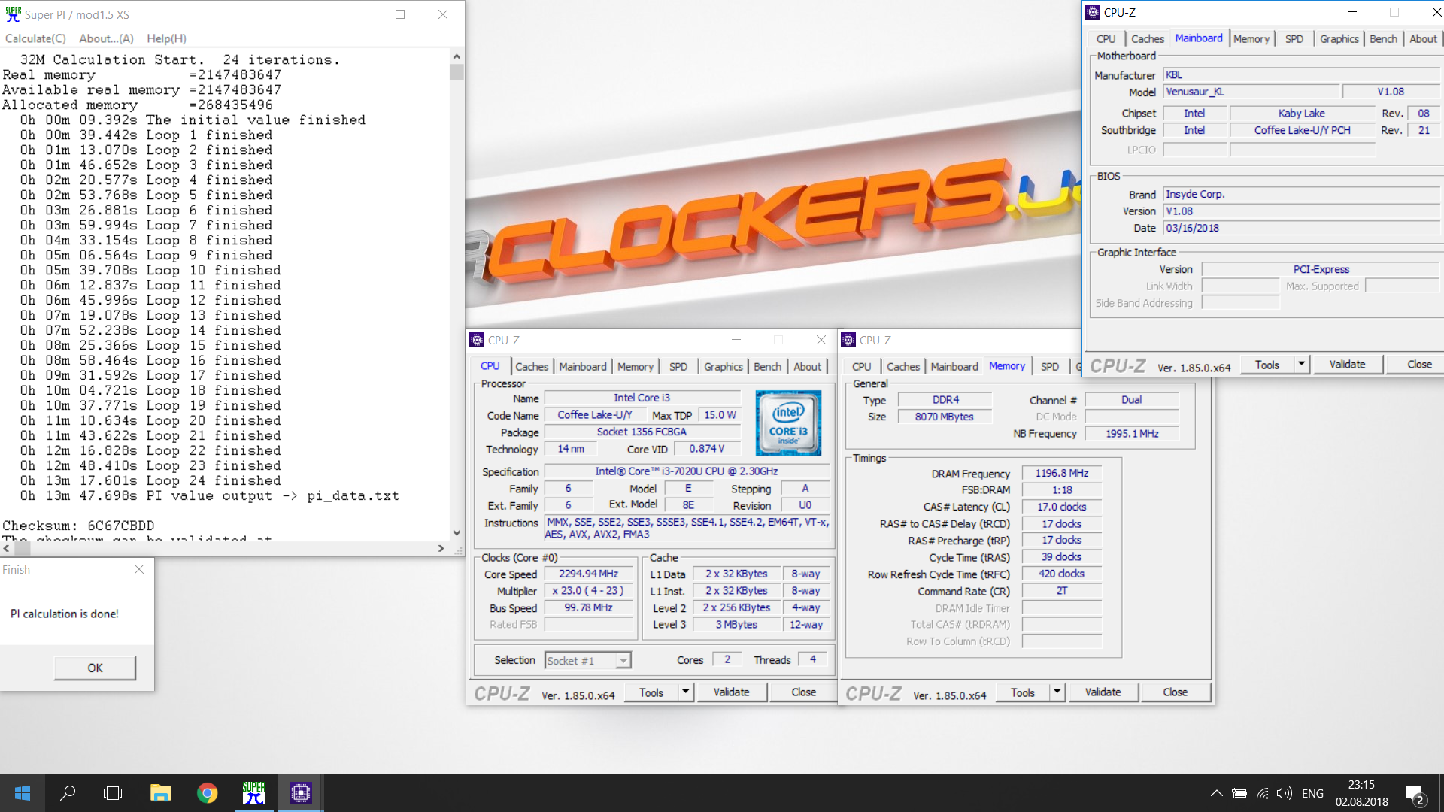Open Graphics tab in CPU window

click(x=724, y=366)
